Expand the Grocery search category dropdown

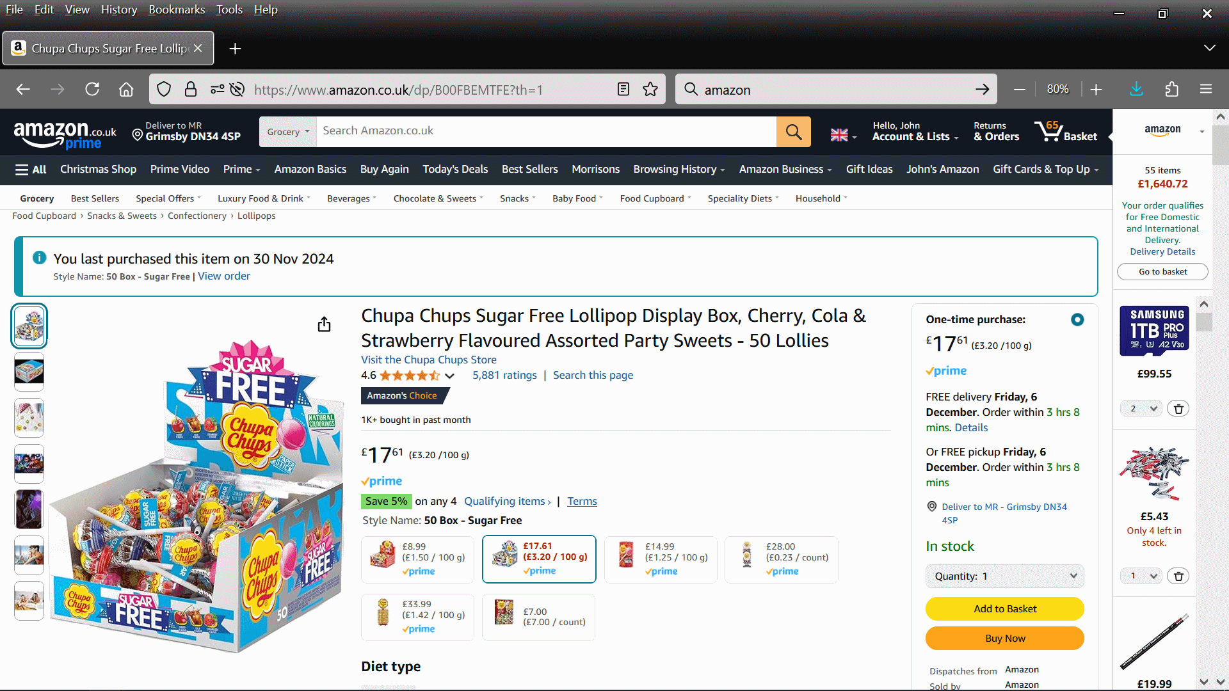(x=288, y=132)
